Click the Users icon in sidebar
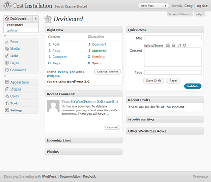211x182 pixels. pos(7,96)
